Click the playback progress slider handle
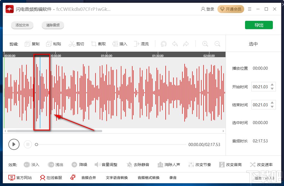Viewport: 284px width, 186px height. [36, 144]
